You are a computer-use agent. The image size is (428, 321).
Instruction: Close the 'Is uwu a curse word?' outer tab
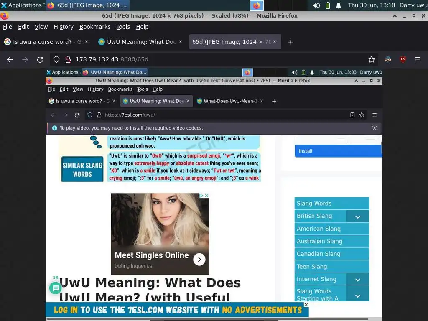pos(87,42)
